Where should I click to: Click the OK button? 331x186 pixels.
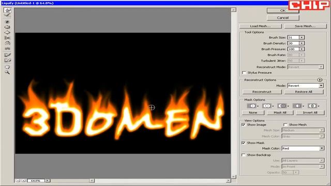283,10
